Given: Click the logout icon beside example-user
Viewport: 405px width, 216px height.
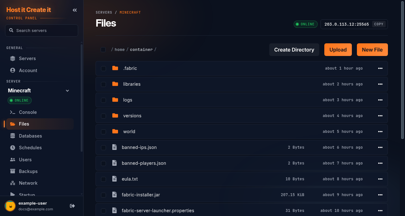Looking at the screenshot, I should pyautogui.click(x=72, y=206).
